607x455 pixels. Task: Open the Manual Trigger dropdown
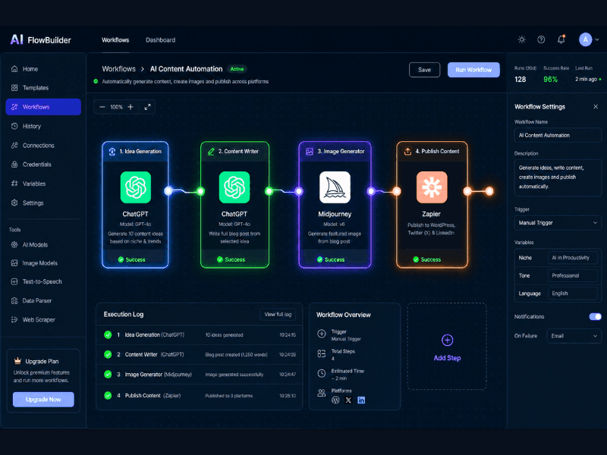pos(558,223)
